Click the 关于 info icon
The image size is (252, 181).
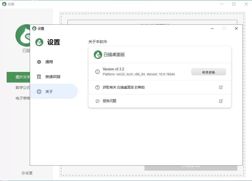coord(39,91)
